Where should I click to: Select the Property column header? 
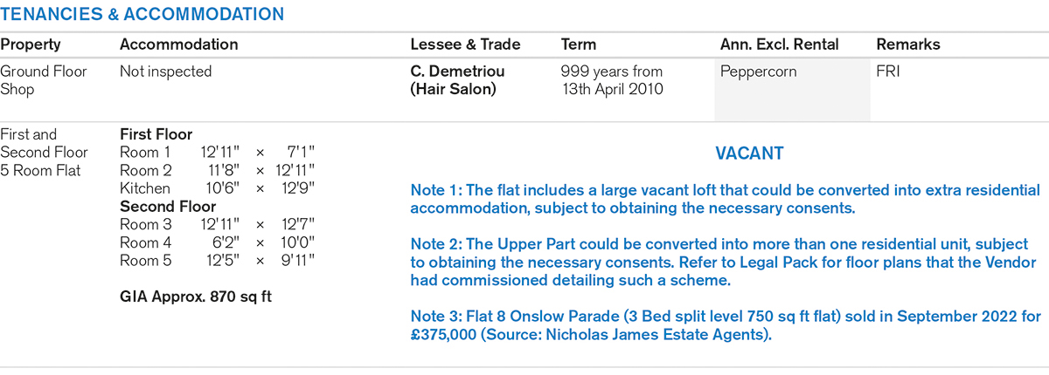[x=31, y=44]
